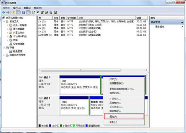Open the 更多操作 submenu arrow

point(182,27)
